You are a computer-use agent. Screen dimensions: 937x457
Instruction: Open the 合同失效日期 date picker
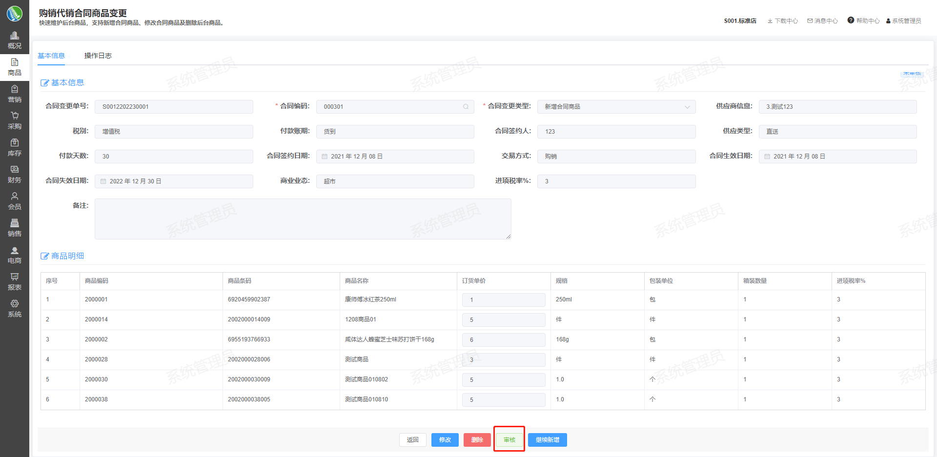coord(103,181)
